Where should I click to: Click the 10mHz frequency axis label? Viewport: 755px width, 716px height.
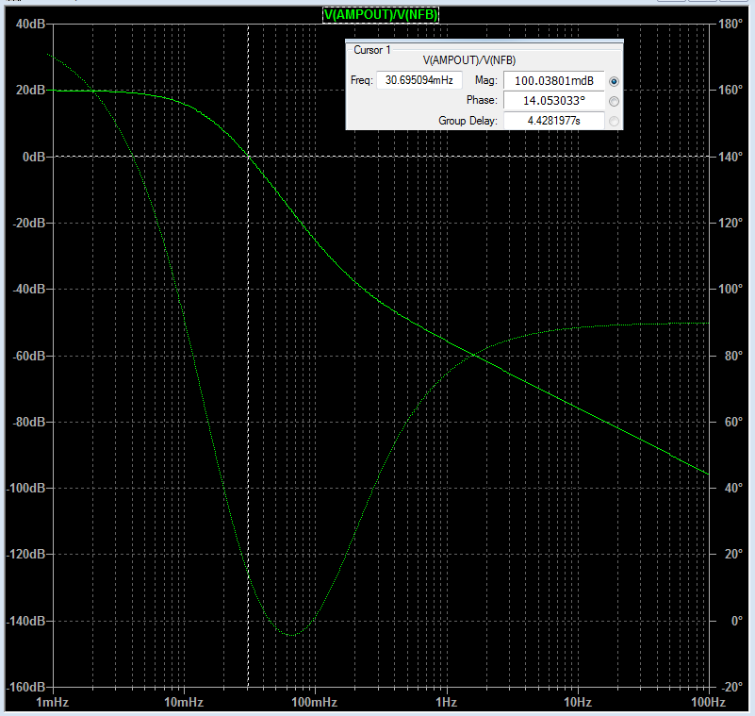[184, 702]
